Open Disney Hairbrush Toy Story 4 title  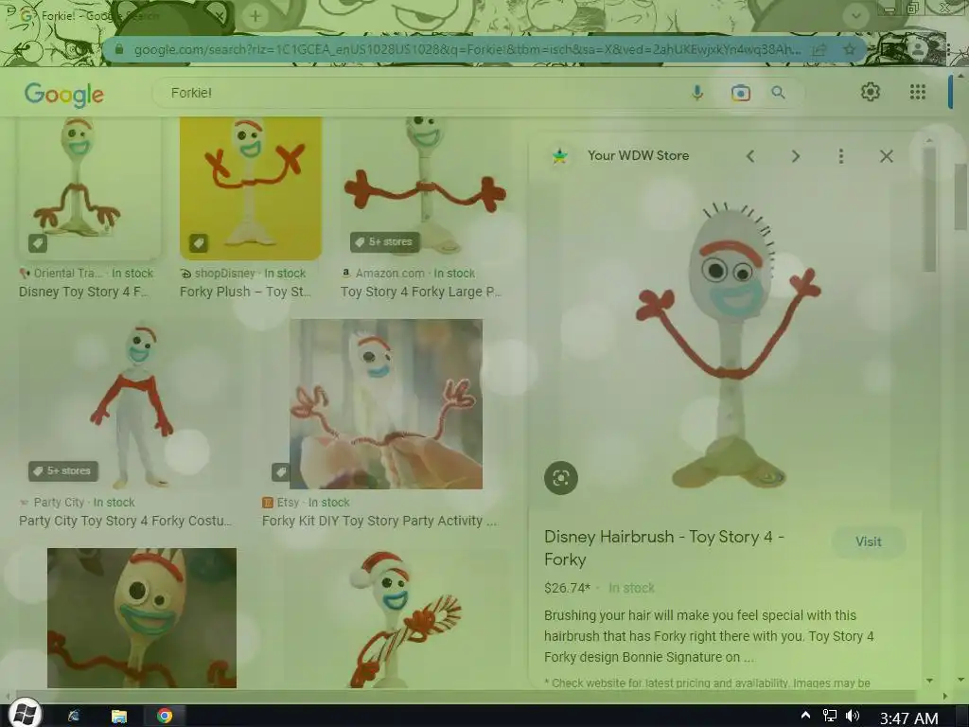pyautogui.click(x=664, y=548)
